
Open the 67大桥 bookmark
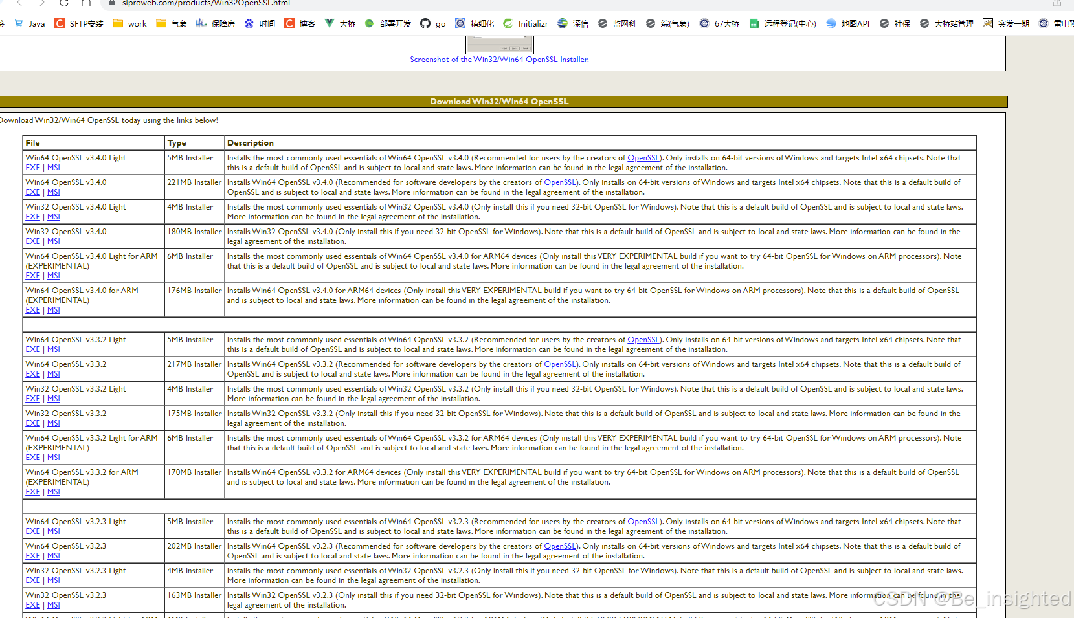719,24
